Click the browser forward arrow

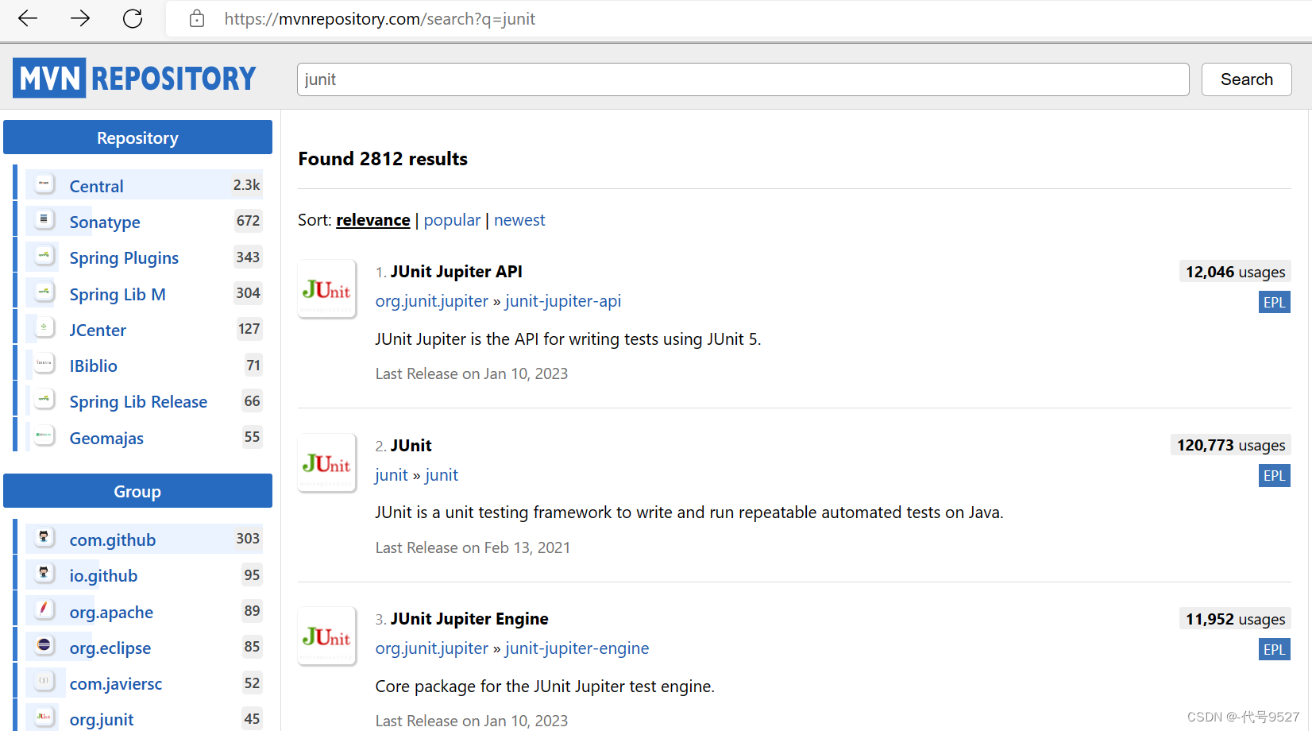tap(80, 18)
